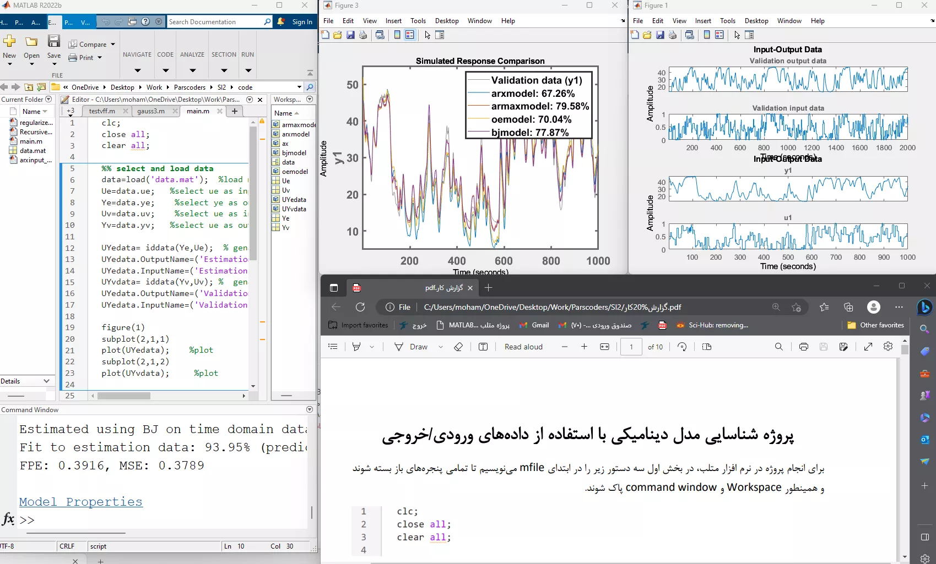936x564 pixels.
Task: Click the search magnifier in documentation box
Action: (x=267, y=21)
